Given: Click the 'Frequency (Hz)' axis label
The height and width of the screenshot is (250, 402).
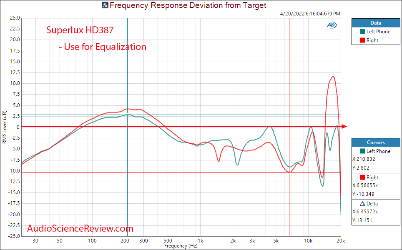Looking at the screenshot, I should [181, 246].
